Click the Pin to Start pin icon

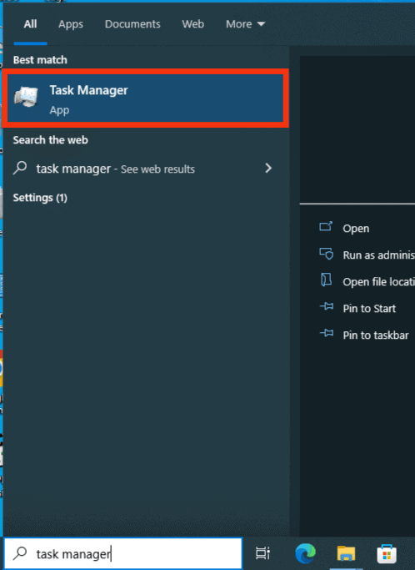(327, 306)
